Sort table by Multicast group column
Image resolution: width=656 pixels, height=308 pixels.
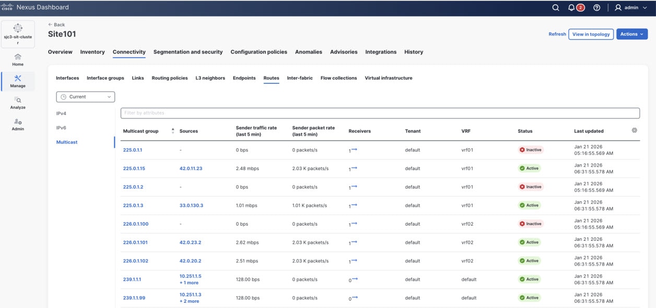point(173,131)
